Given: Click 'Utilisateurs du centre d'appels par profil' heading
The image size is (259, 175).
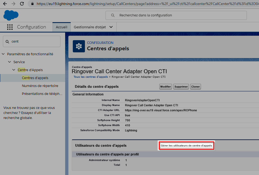Looking at the screenshot, I should point(107,154).
